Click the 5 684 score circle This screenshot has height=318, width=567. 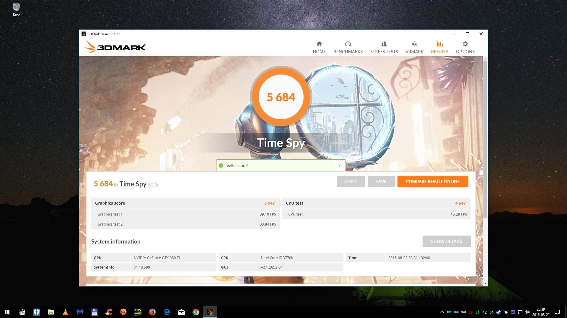coord(281,97)
